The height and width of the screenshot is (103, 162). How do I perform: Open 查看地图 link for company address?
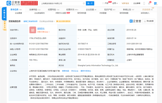66,71
